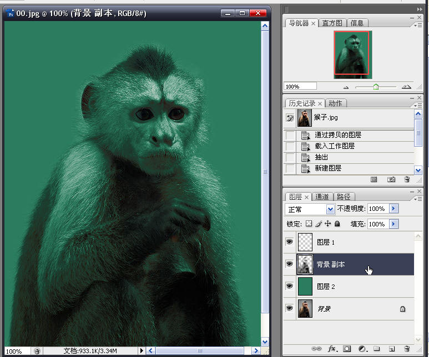Switch to the 直方图 tab
The width and height of the screenshot is (429, 357).
click(332, 23)
